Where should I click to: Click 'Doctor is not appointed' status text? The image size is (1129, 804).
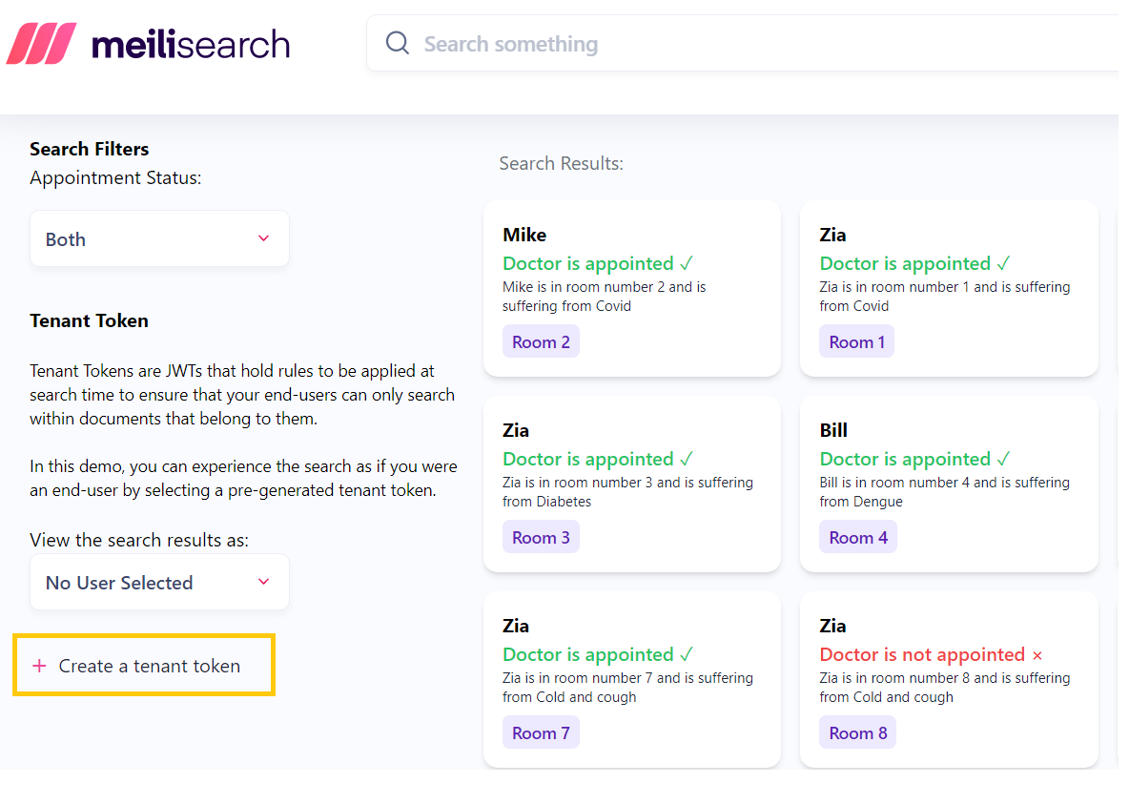pos(922,655)
